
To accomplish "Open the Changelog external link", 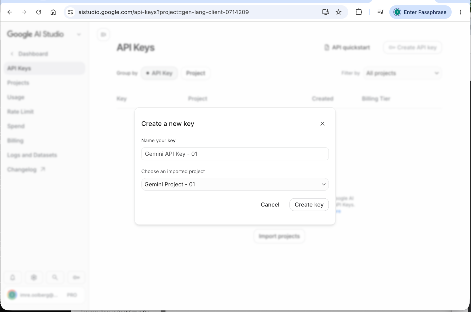I will click(26, 170).
